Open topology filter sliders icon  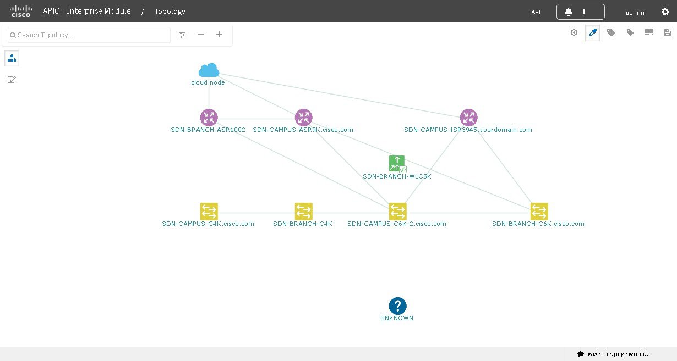tap(182, 35)
